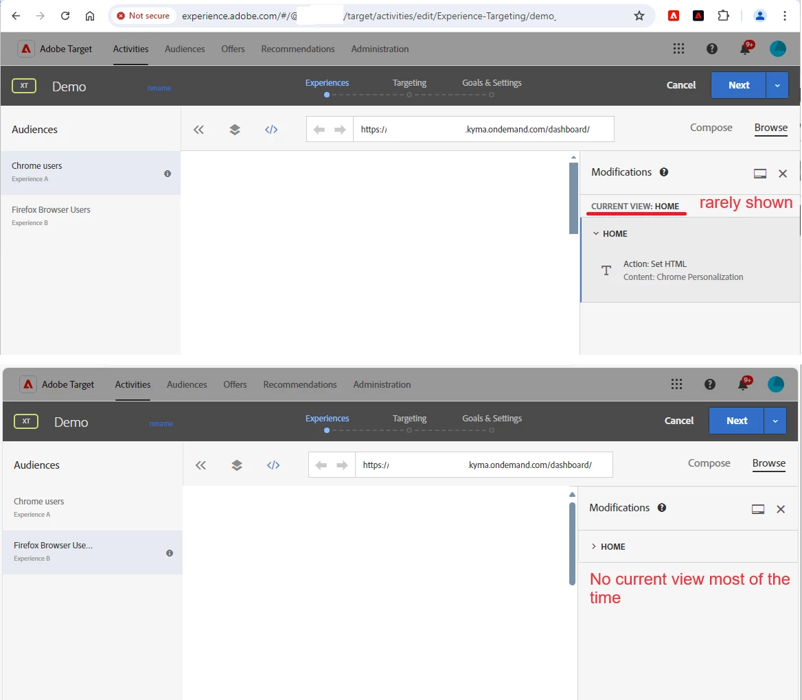Click Next button in top window
The width and height of the screenshot is (802, 700).
click(739, 85)
